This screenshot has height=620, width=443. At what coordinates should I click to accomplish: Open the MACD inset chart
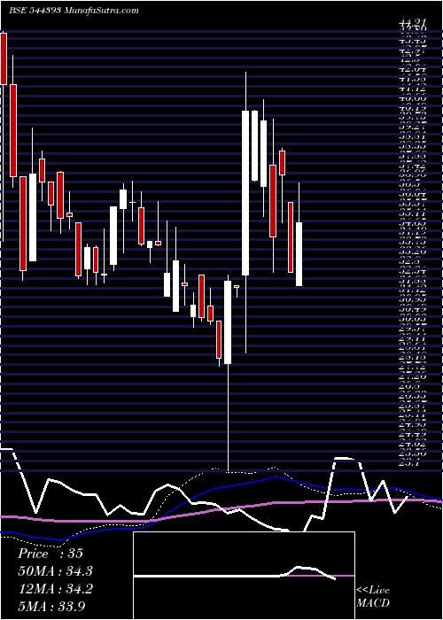pyautogui.click(x=244, y=575)
